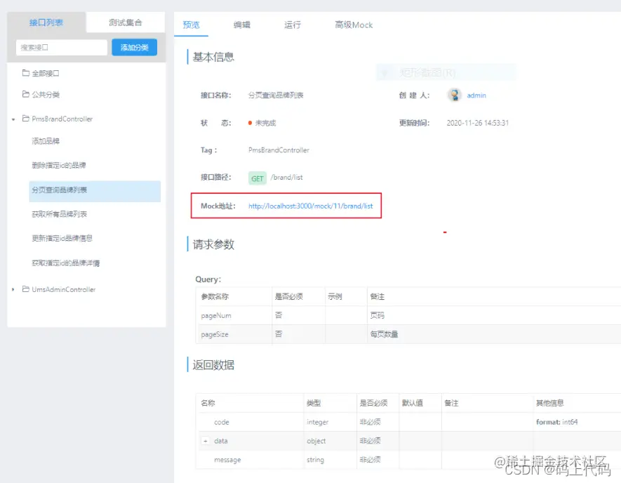Image resolution: width=621 pixels, height=483 pixels.
Task: Open the admin creator link
Action: 476,95
